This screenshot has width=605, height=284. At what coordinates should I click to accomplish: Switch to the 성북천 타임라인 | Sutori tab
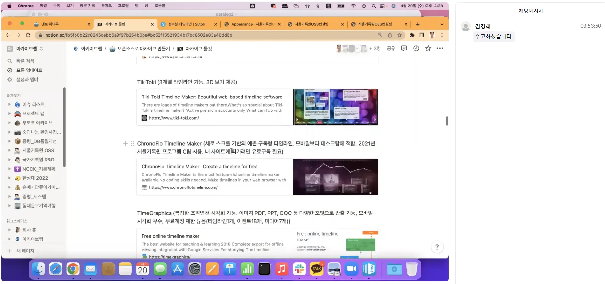click(189, 24)
